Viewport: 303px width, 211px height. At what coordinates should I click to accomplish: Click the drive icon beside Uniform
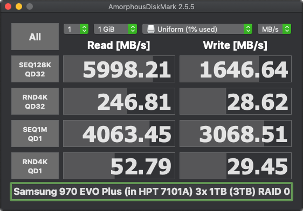coord(151,29)
